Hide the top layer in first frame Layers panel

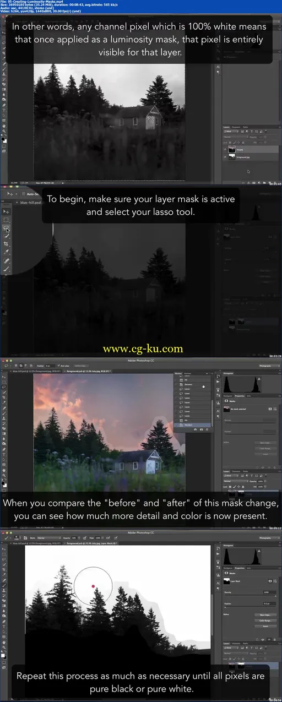point(225,149)
